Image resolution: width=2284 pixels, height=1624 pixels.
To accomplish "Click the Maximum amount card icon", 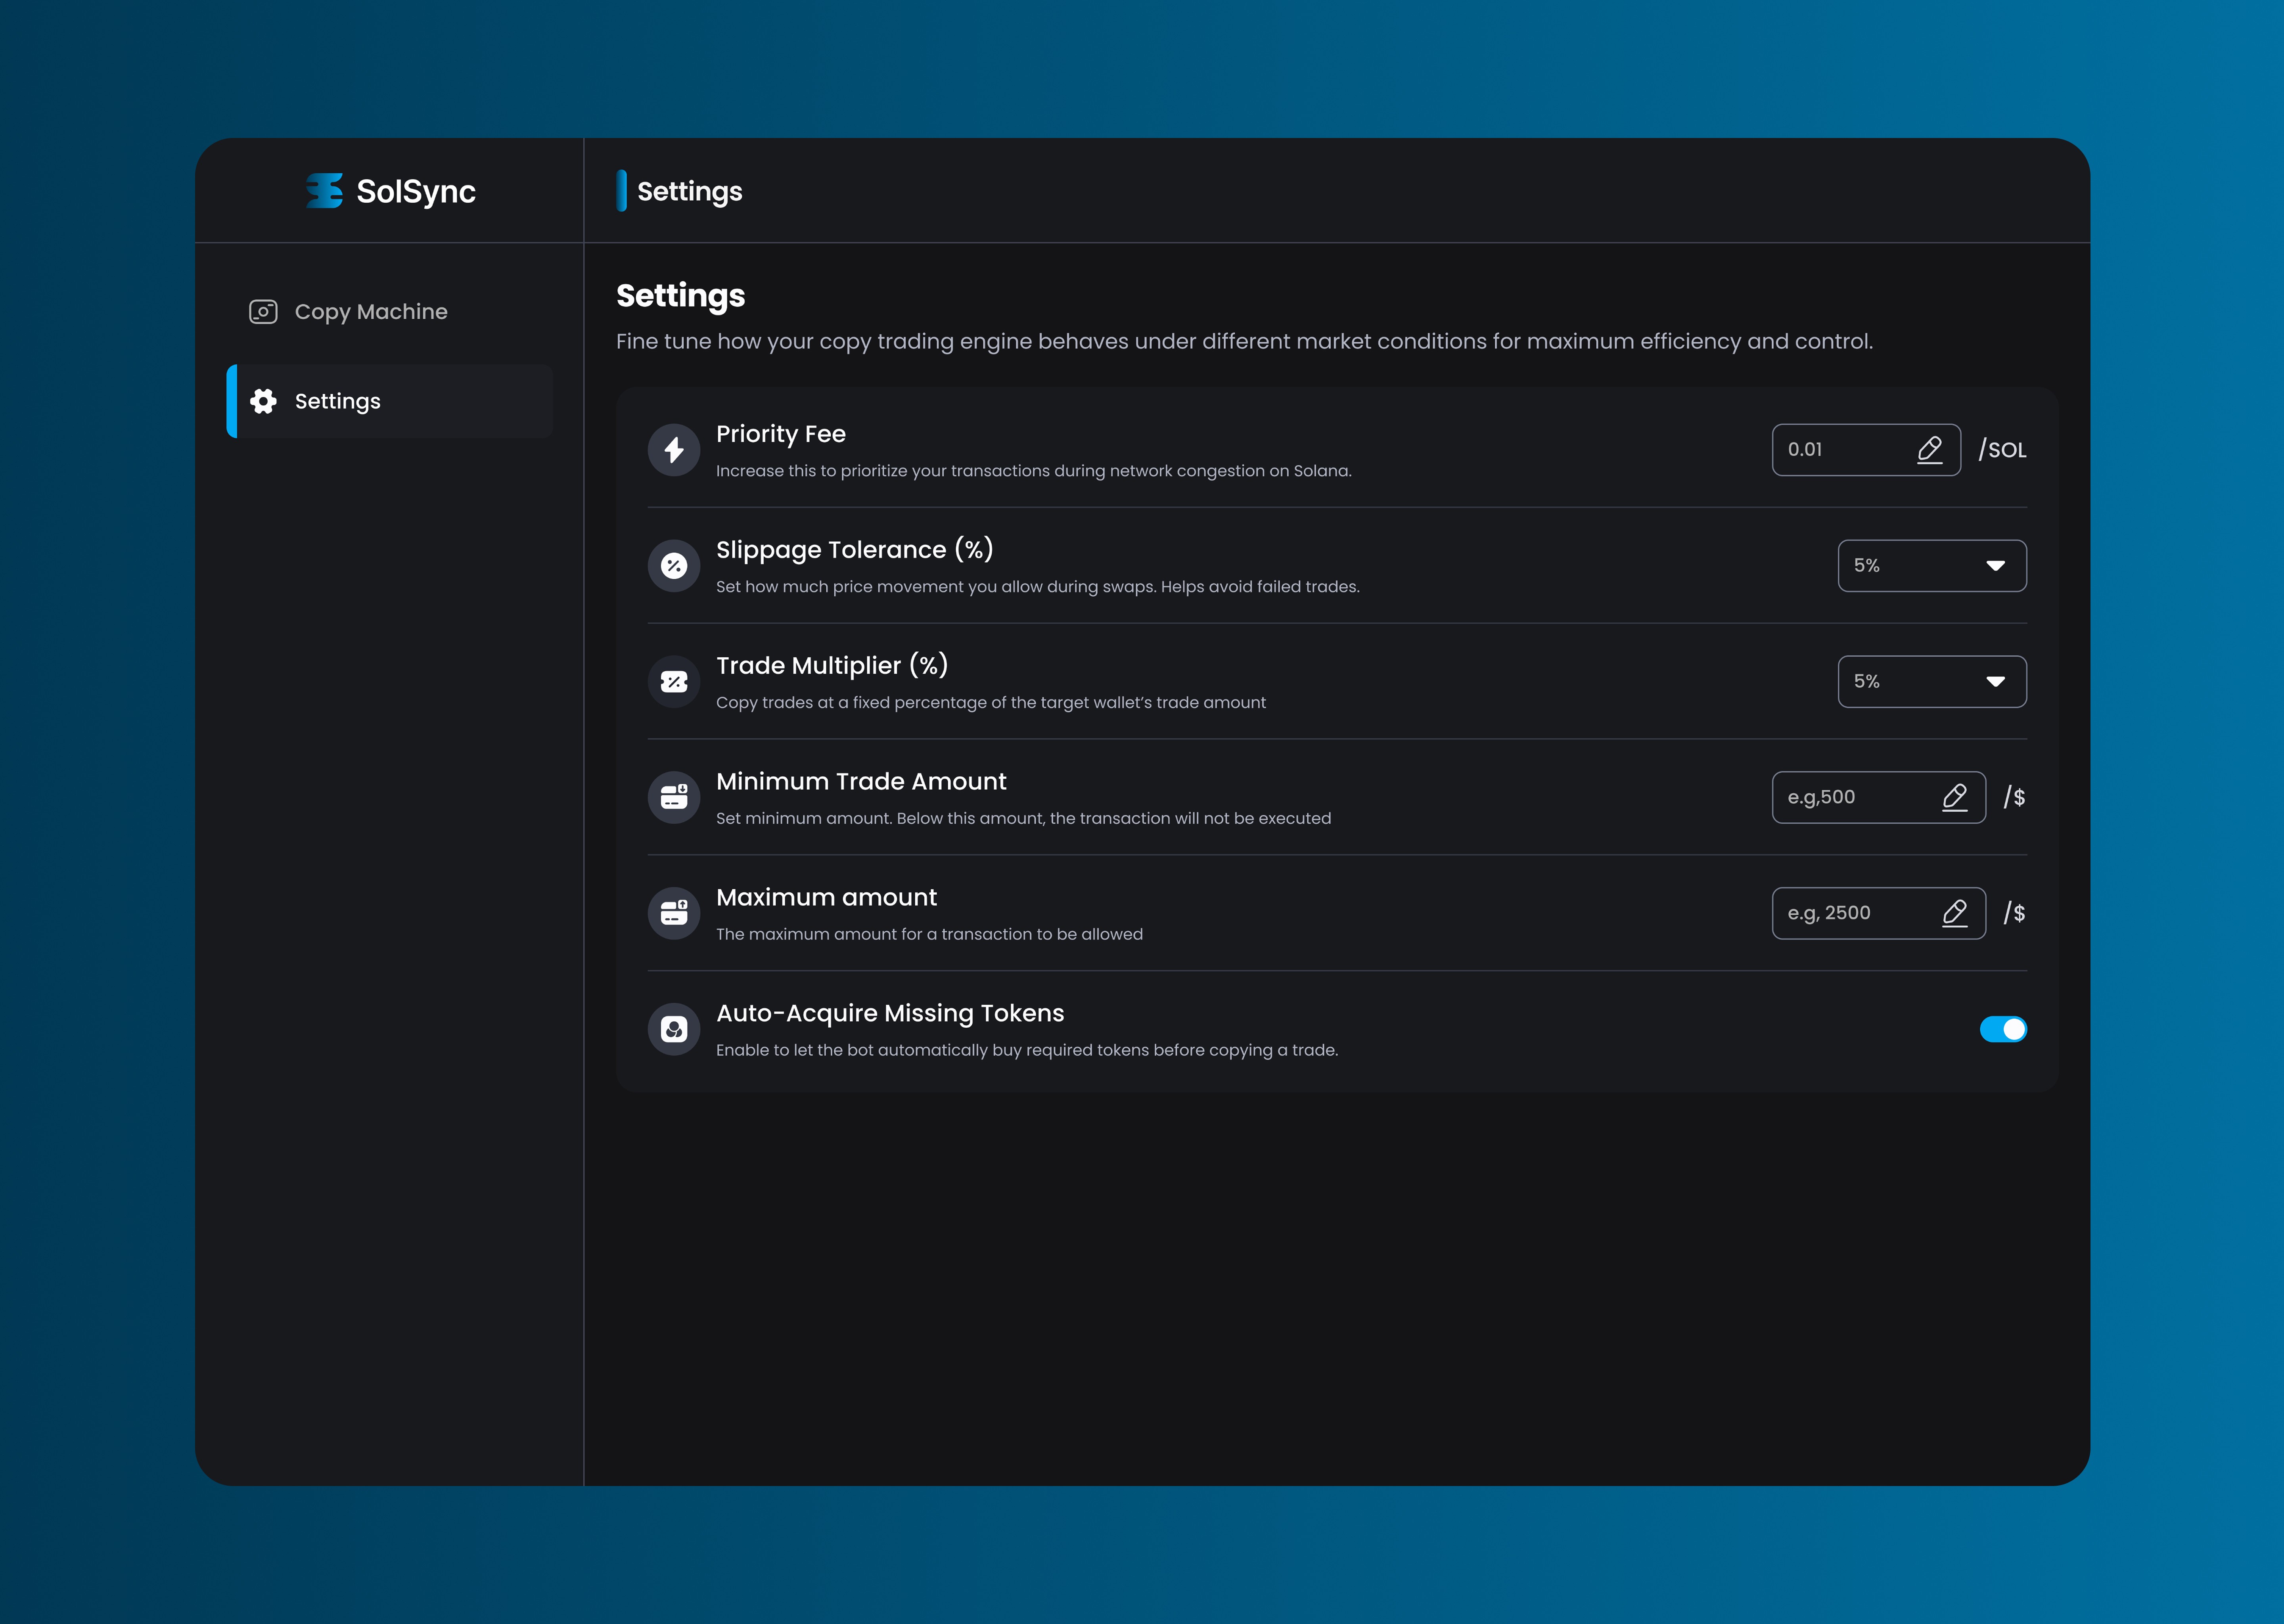I will [674, 914].
